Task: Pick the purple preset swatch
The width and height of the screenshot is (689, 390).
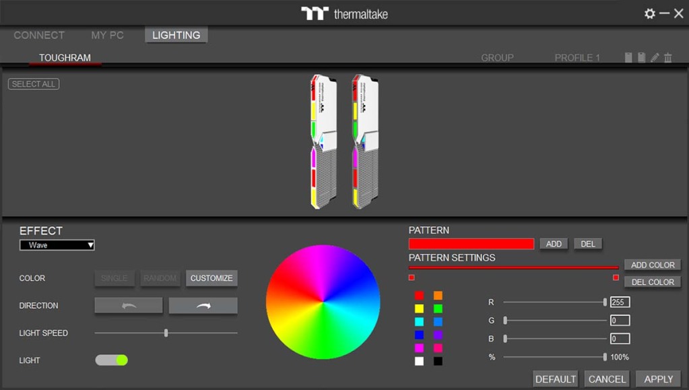Action: pyautogui.click(x=438, y=335)
